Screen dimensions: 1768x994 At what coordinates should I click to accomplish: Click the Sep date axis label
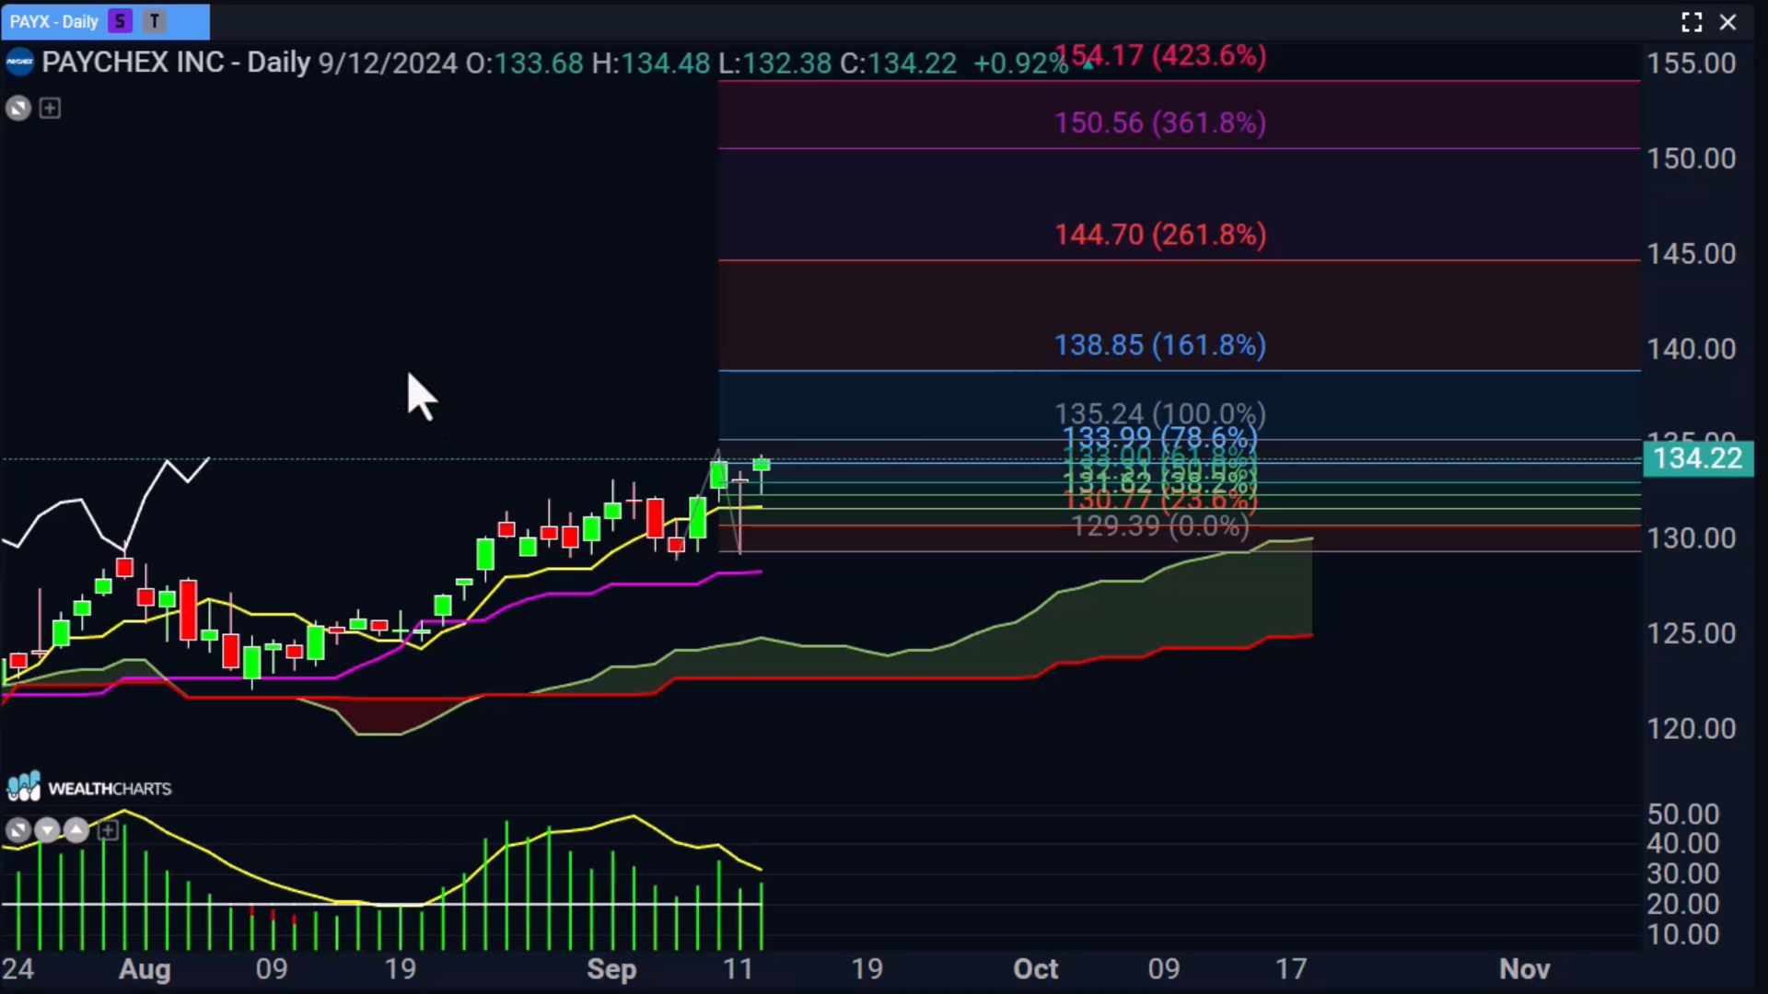[x=611, y=969]
